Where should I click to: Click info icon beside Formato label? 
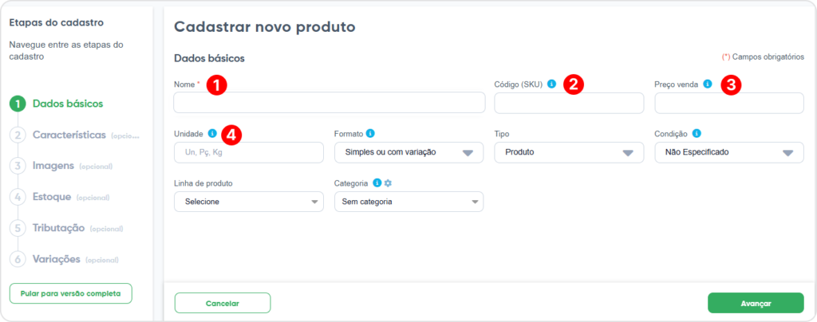pos(370,133)
